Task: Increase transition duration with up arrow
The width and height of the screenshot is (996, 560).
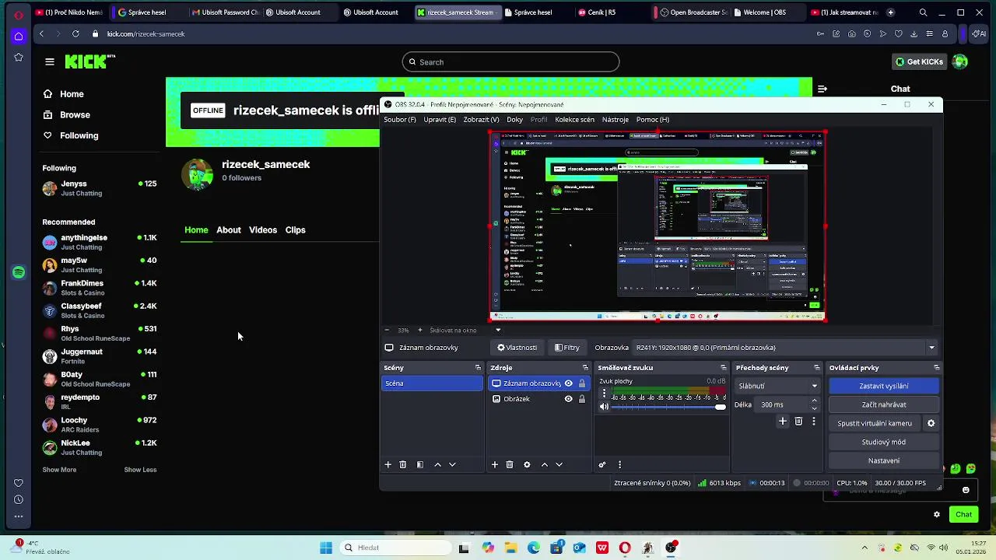Action: click(x=814, y=401)
